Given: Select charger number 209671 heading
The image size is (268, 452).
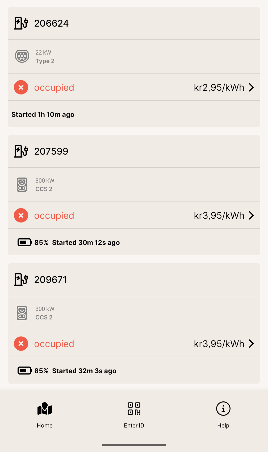Looking at the screenshot, I should click(x=51, y=280).
